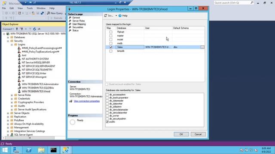Open PowerShell from the taskbar
This screenshot has width=275, height=154.
click(x=29, y=150)
